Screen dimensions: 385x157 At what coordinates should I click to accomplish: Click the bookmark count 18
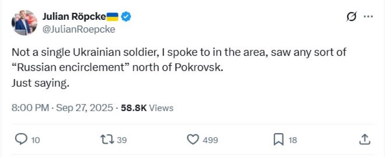point(292,140)
